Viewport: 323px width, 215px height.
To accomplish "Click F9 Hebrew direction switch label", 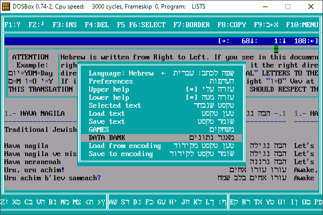I will point(266,25).
